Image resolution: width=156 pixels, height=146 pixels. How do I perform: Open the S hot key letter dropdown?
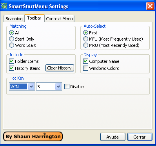tap(58, 86)
